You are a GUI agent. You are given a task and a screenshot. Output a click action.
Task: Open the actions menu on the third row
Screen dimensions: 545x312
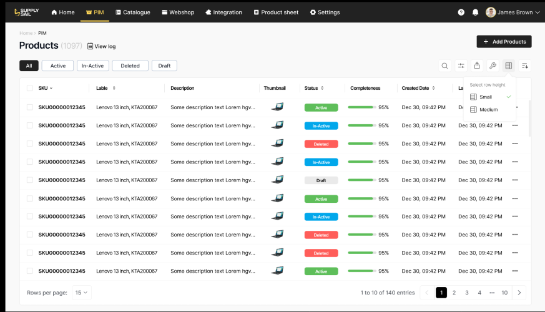point(515,144)
